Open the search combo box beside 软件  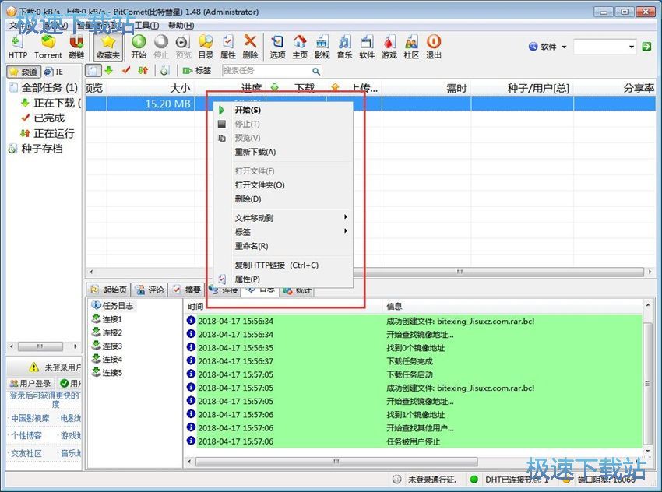605,47
